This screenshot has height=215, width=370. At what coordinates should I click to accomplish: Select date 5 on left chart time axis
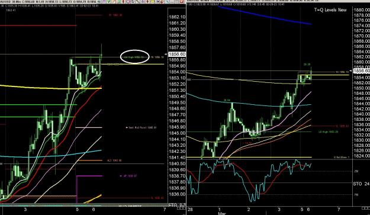pyautogui.click(x=77, y=210)
